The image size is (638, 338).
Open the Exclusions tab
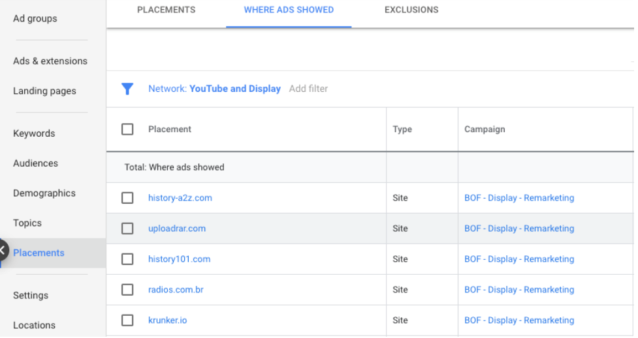pos(411,10)
